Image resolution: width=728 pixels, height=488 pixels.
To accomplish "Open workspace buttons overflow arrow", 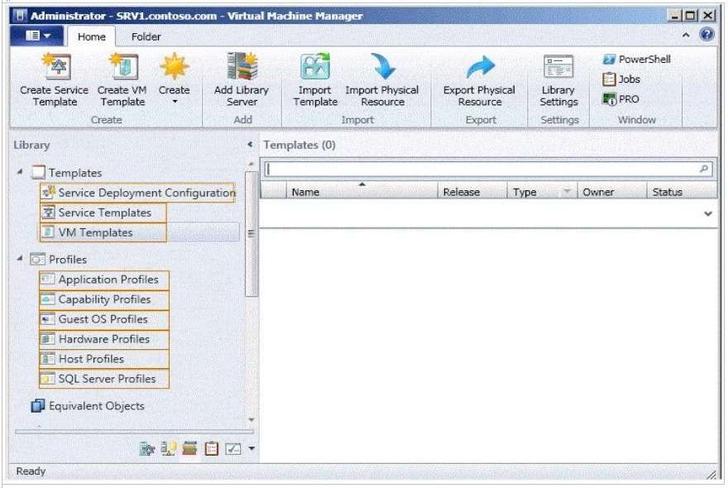I will pos(251,448).
